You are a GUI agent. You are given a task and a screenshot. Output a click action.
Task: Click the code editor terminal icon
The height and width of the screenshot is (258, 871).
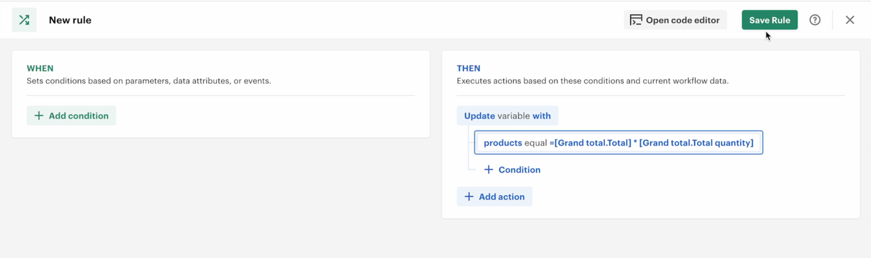[x=636, y=20]
